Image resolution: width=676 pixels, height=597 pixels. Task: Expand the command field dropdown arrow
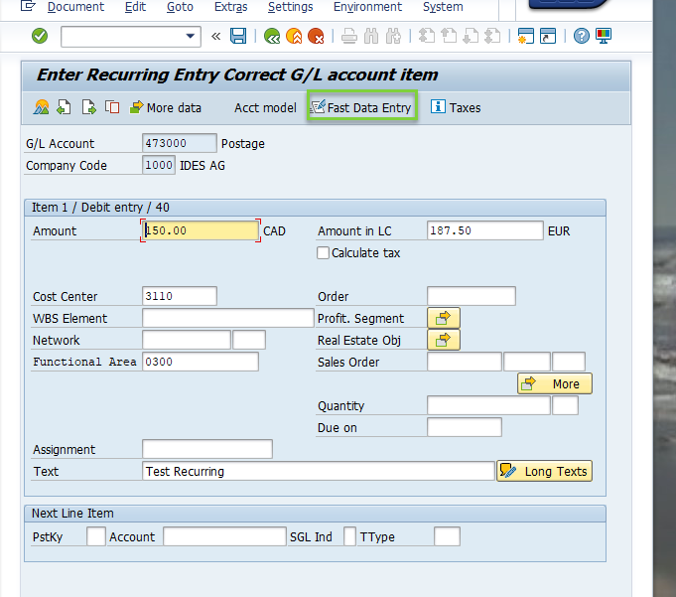click(x=191, y=37)
